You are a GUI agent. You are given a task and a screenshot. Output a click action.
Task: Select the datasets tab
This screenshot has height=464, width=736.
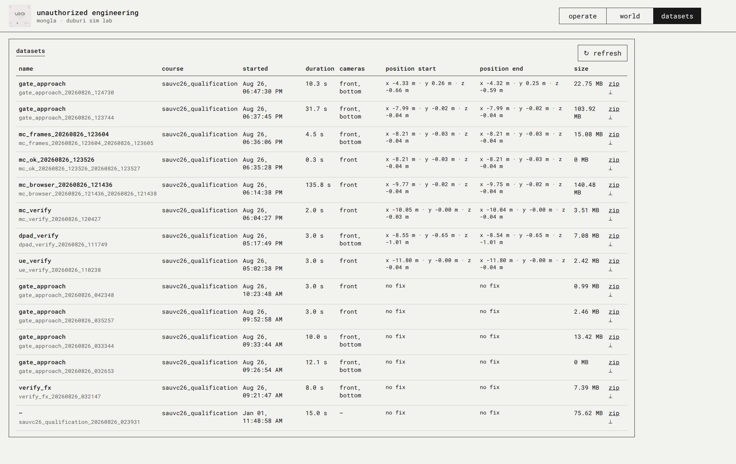pos(677,16)
